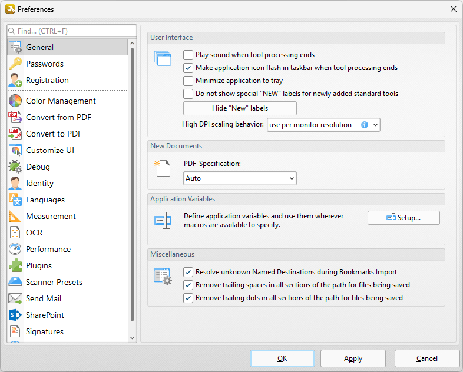Open the Passwords preferences page
This screenshot has width=463, height=372.
[x=67, y=64]
